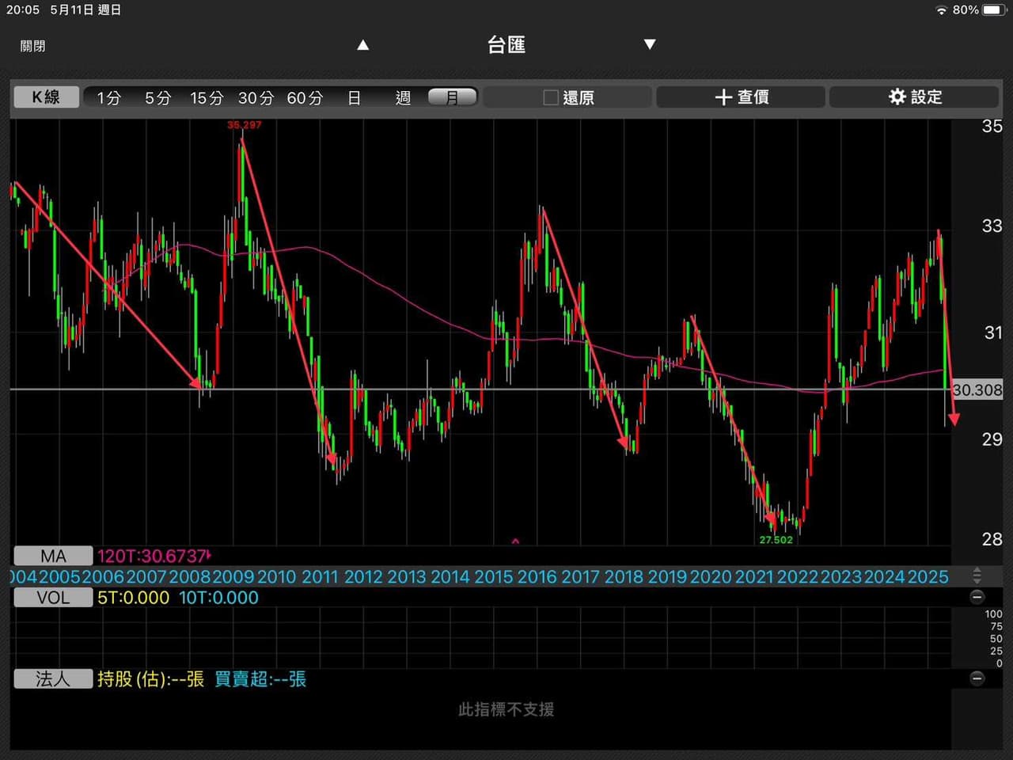Tap the Wi-Fi icon in status bar
This screenshot has width=1013, height=760.
(x=942, y=10)
